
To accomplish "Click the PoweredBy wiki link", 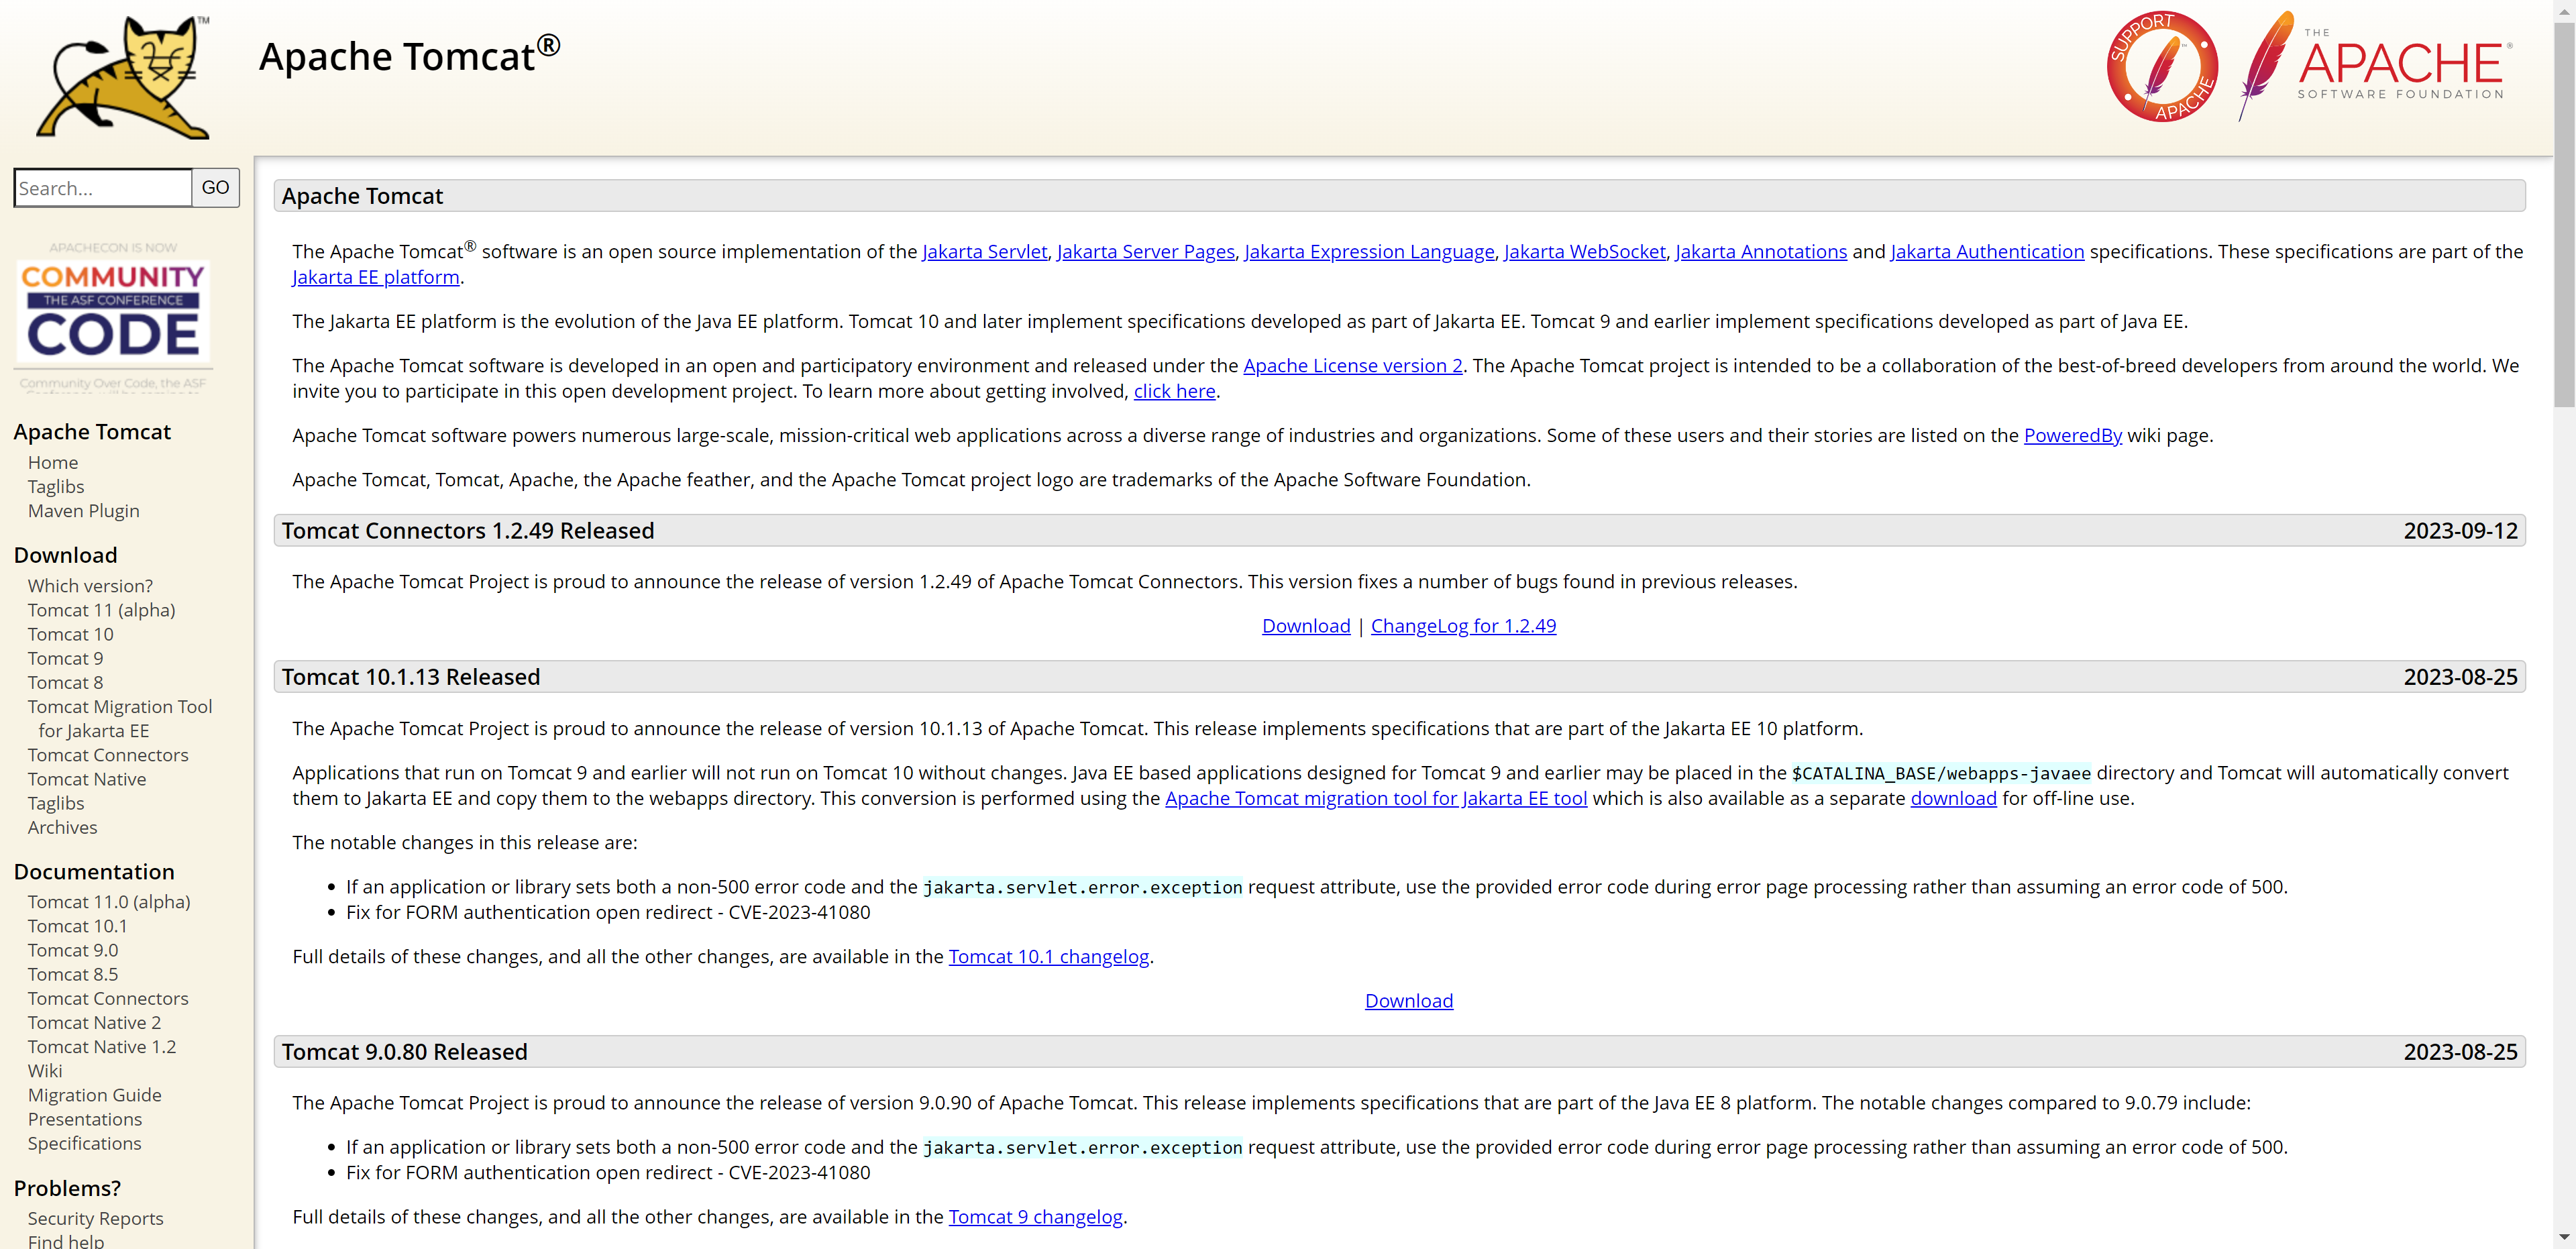I will pos(2072,436).
